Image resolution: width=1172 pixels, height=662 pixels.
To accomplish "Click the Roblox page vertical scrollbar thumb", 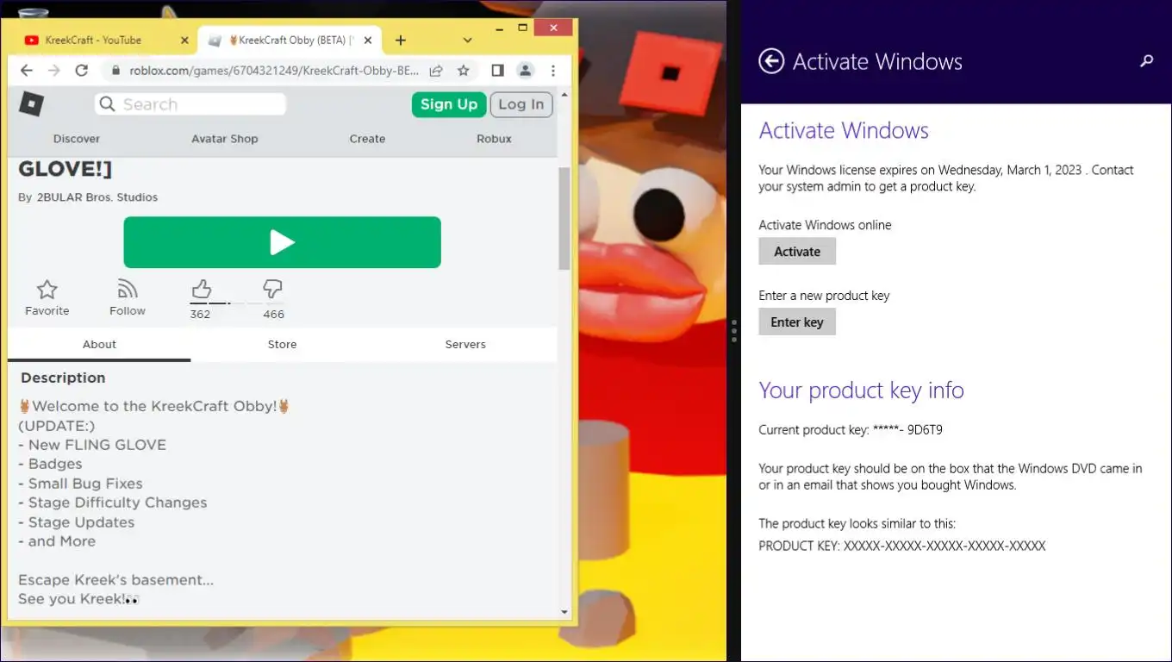I will 564,218.
